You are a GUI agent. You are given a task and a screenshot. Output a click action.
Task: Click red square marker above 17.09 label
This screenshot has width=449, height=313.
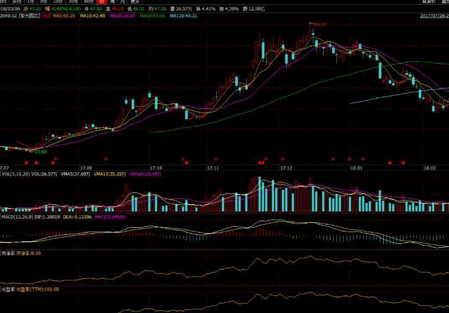coord(106,159)
